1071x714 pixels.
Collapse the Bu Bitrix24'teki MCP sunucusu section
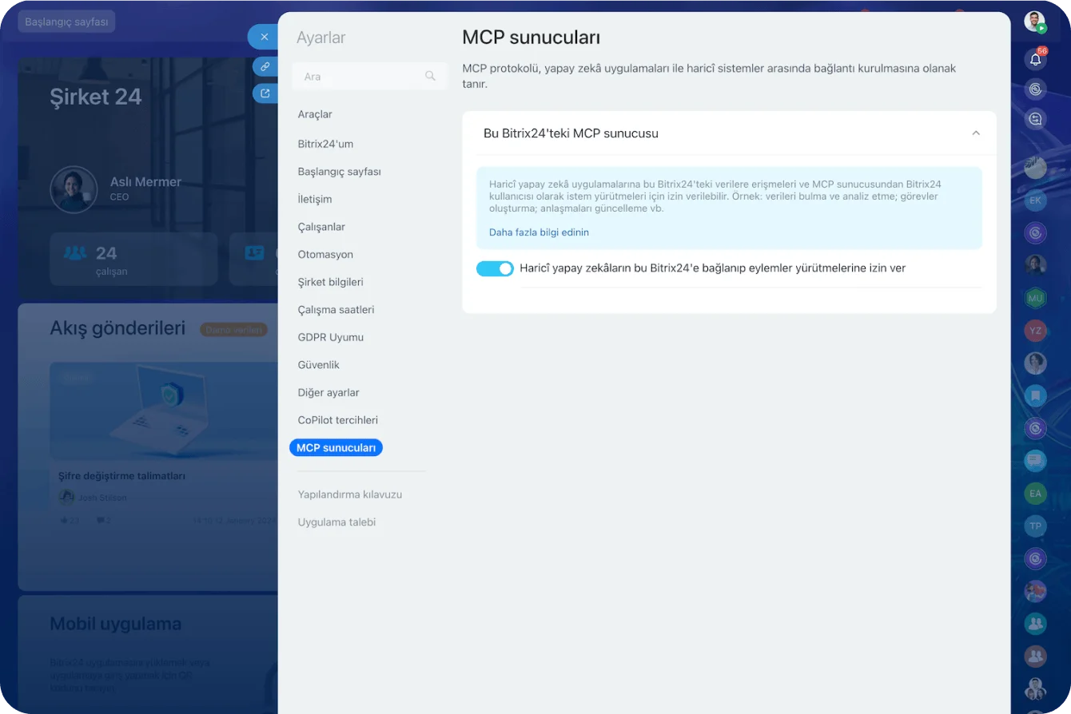click(x=976, y=133)
